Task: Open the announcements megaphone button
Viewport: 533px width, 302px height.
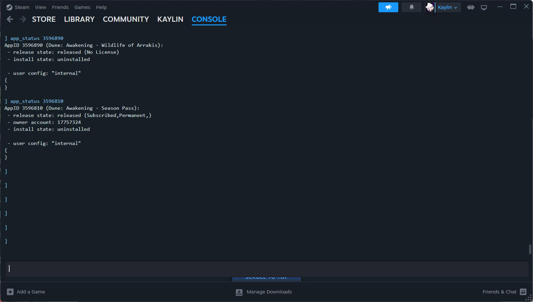Action: [x=388, y=7]
